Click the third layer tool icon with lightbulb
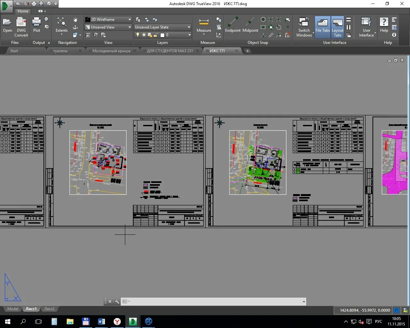 click(x=155, y=20)
